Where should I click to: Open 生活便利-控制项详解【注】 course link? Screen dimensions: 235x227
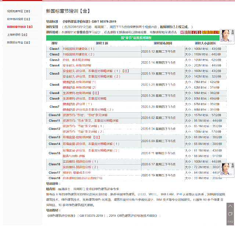click(x=81, y=93)
